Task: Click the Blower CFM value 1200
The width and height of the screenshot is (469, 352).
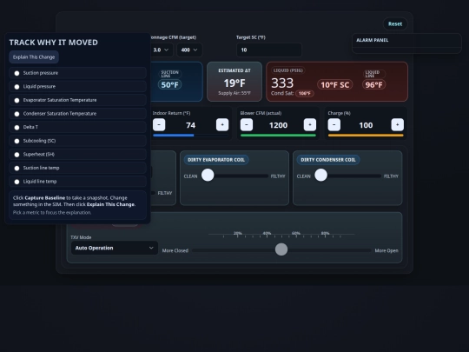Action: coord(278,125)
